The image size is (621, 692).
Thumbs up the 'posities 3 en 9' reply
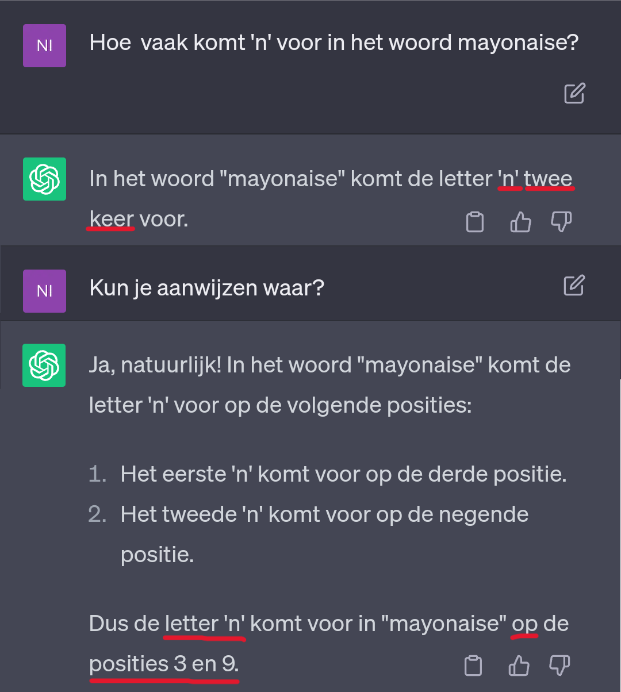pyautogui.click(x=519, y=666)
